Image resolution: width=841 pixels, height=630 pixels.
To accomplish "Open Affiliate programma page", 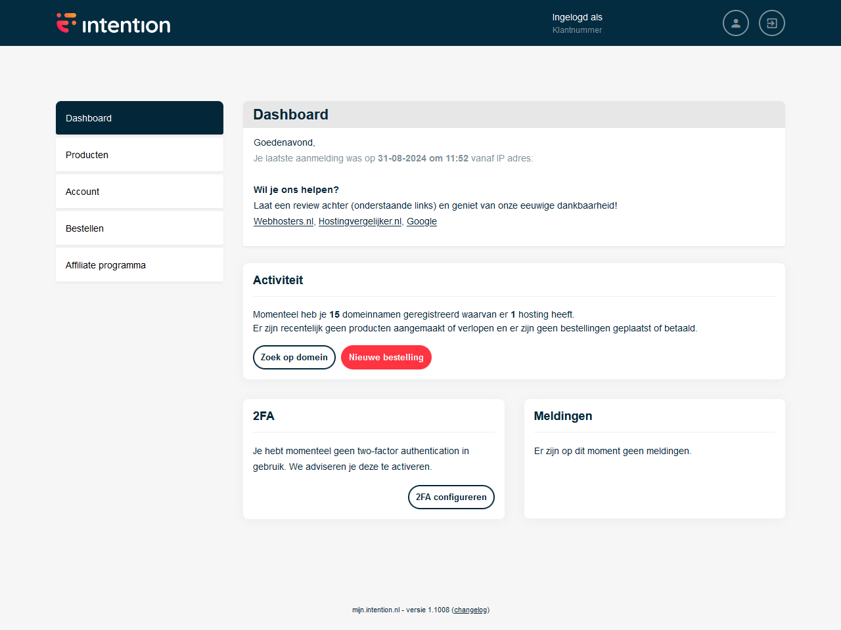I will pos(139,265).
